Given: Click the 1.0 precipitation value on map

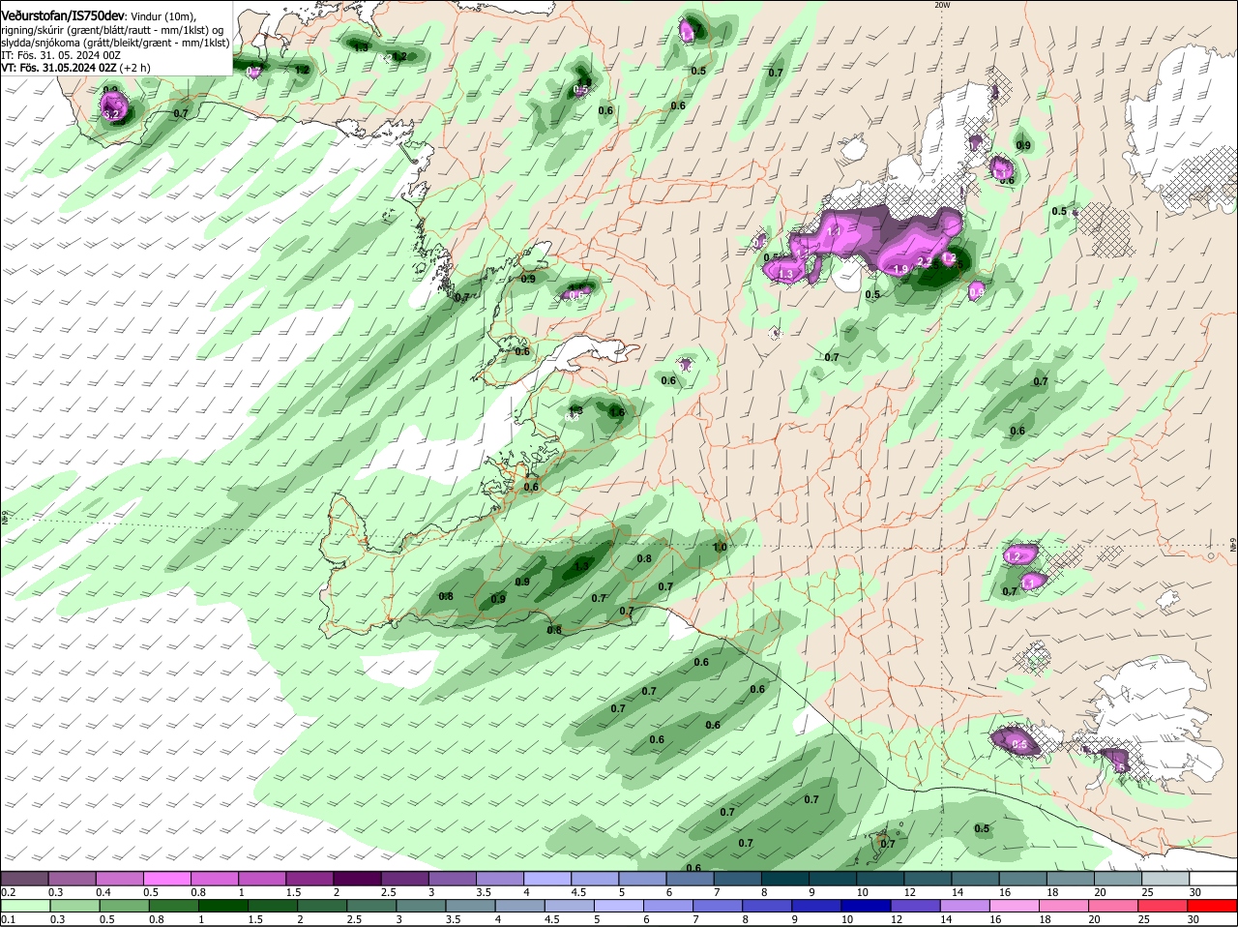Looking at the screenshot, I should [x=720, y=548].
